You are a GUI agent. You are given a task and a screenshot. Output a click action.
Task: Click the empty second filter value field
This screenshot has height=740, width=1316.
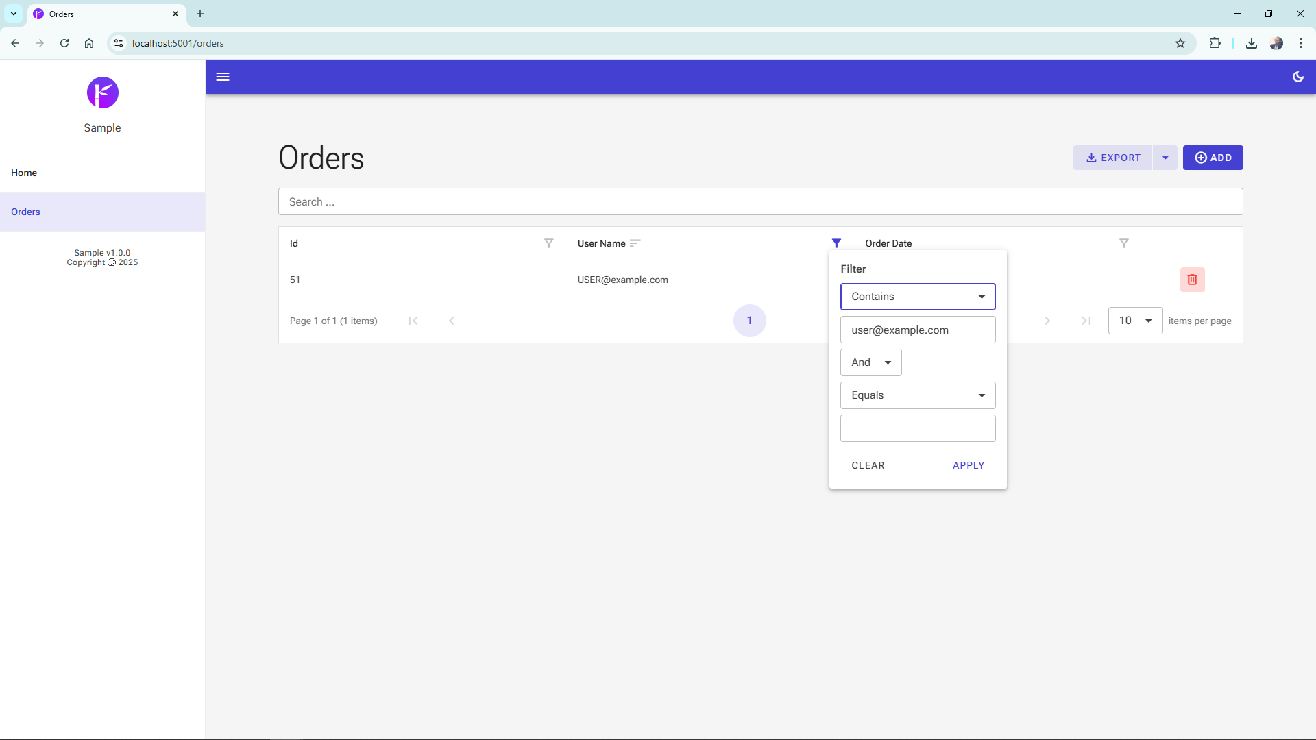coord(918,428)
